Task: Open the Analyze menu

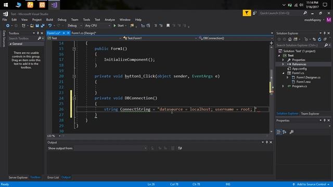Action: click(x=110, y=20)
